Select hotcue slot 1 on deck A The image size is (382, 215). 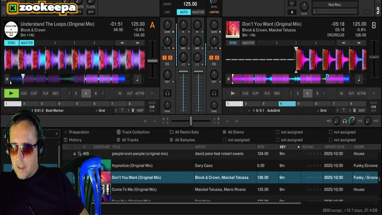click(x=13, y=104)
